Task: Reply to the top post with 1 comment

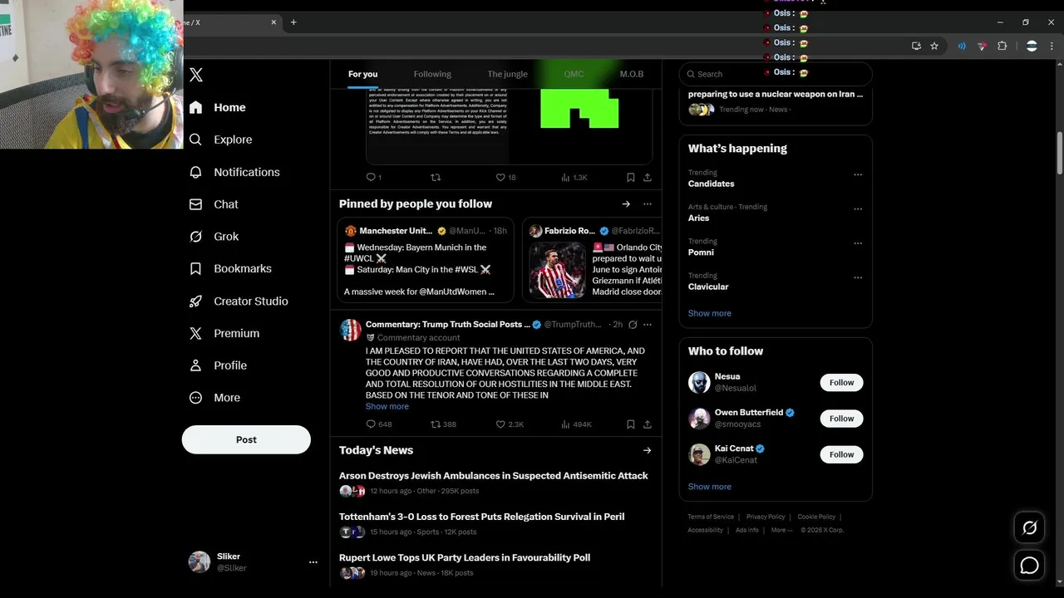Action: [373, 177]
